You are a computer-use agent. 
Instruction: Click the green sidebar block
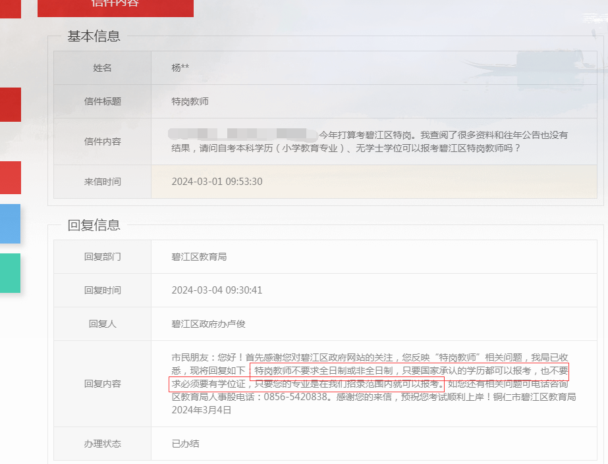[x=10, y=273]
